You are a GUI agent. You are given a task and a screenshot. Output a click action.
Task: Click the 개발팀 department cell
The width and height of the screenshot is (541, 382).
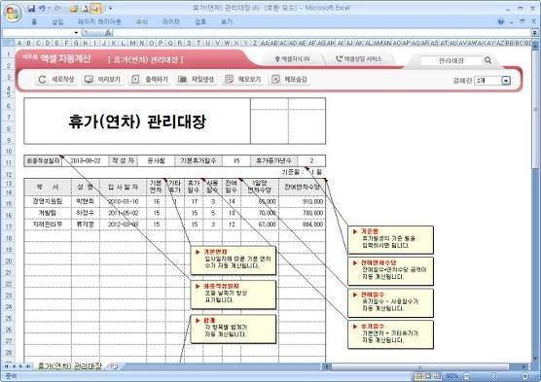point(48,213)
